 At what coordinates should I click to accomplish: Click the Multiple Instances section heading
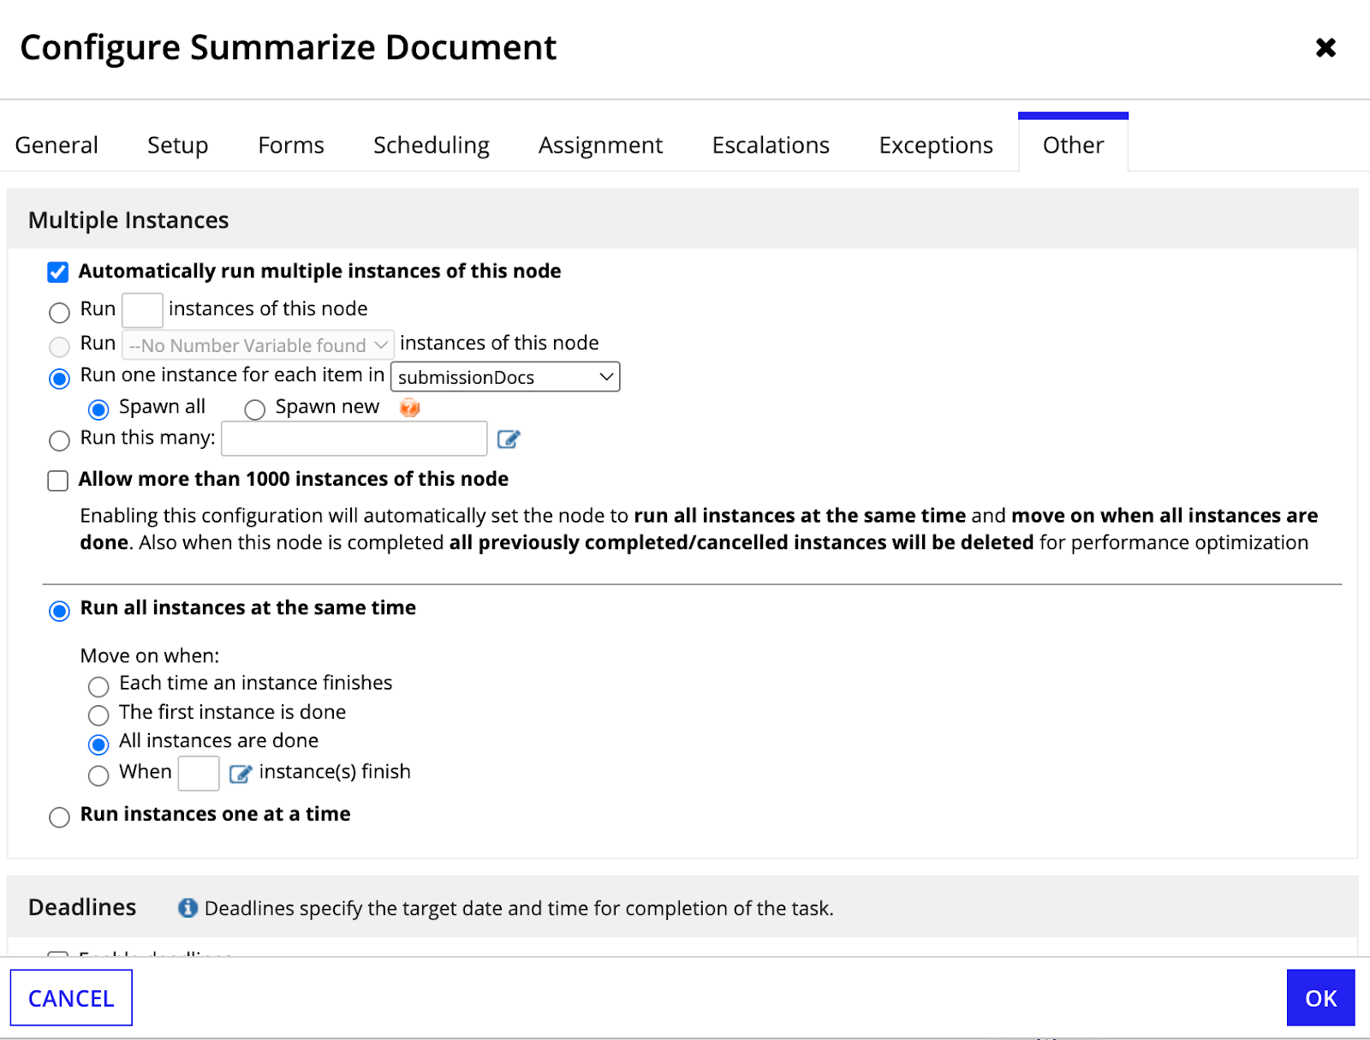click(x=128, y=220)
